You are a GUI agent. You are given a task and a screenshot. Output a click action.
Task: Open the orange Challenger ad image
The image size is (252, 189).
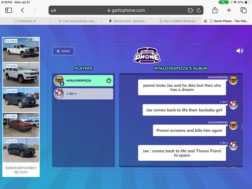[21, 125]
